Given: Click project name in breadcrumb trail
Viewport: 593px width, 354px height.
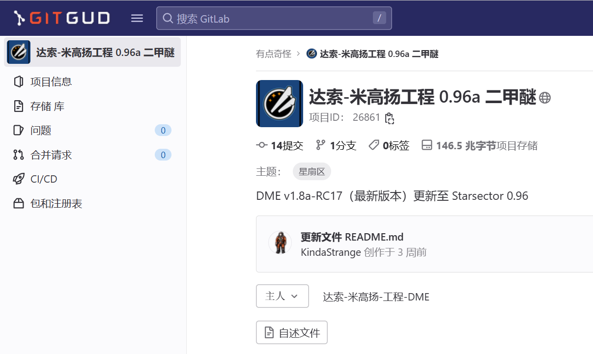Looking at the screenshot, I should pyautogui.click(x=378, y=54).
